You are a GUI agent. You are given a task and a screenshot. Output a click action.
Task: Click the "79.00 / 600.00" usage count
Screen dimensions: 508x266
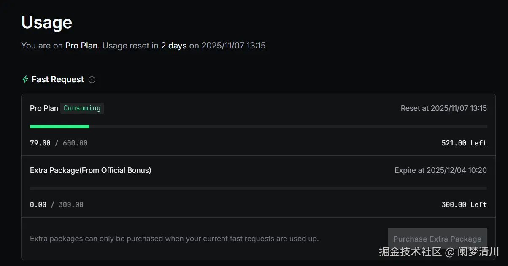[x=59, y=143]
